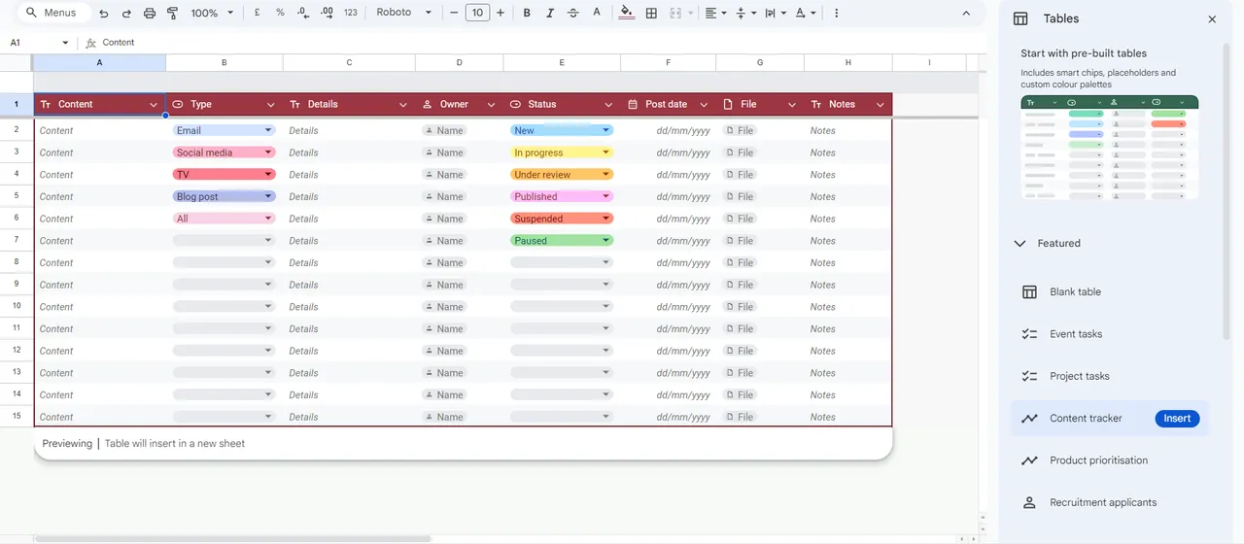Screen dimensions: 1244x544
Task: Toggle italic formatting
Action: (550, 14)
